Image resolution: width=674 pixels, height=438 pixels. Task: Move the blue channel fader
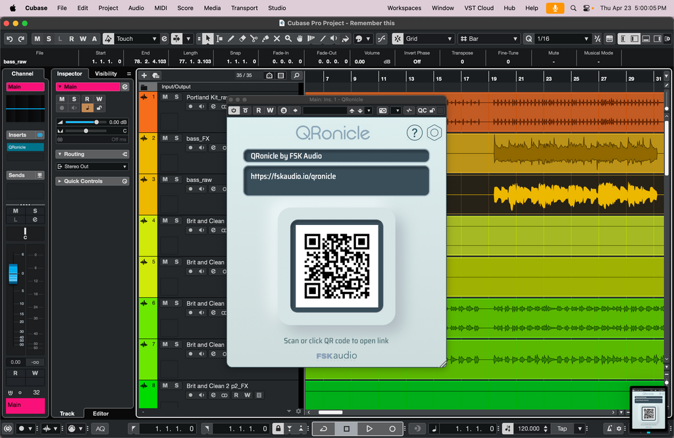[x=13, y=274]
